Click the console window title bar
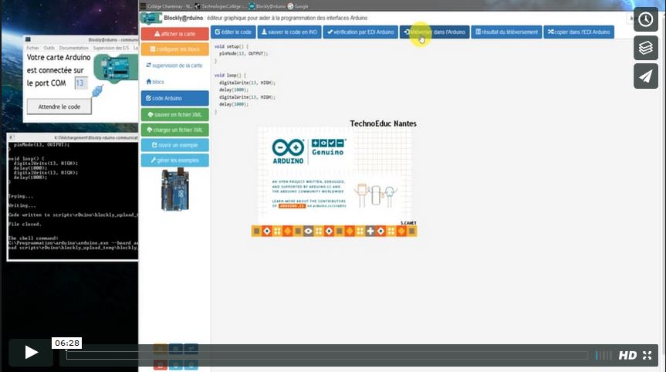The height and width of the screenshot is (372, 666). pos(73,137)
